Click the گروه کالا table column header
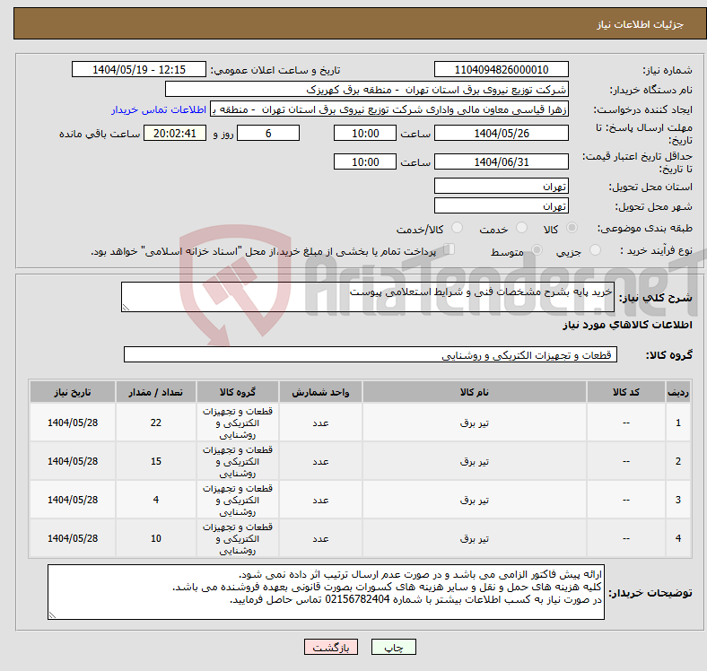 point(238,392)
